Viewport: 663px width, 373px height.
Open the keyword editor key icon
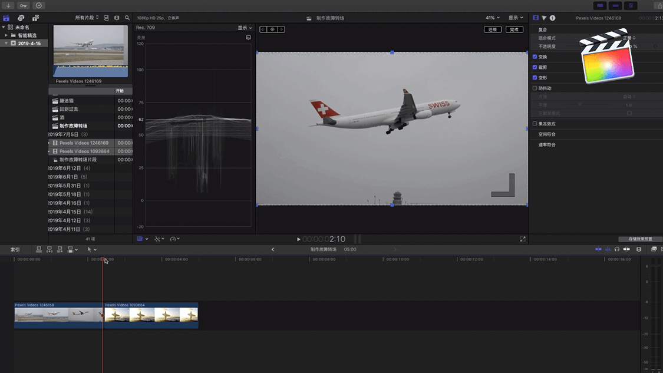[24, 6]
